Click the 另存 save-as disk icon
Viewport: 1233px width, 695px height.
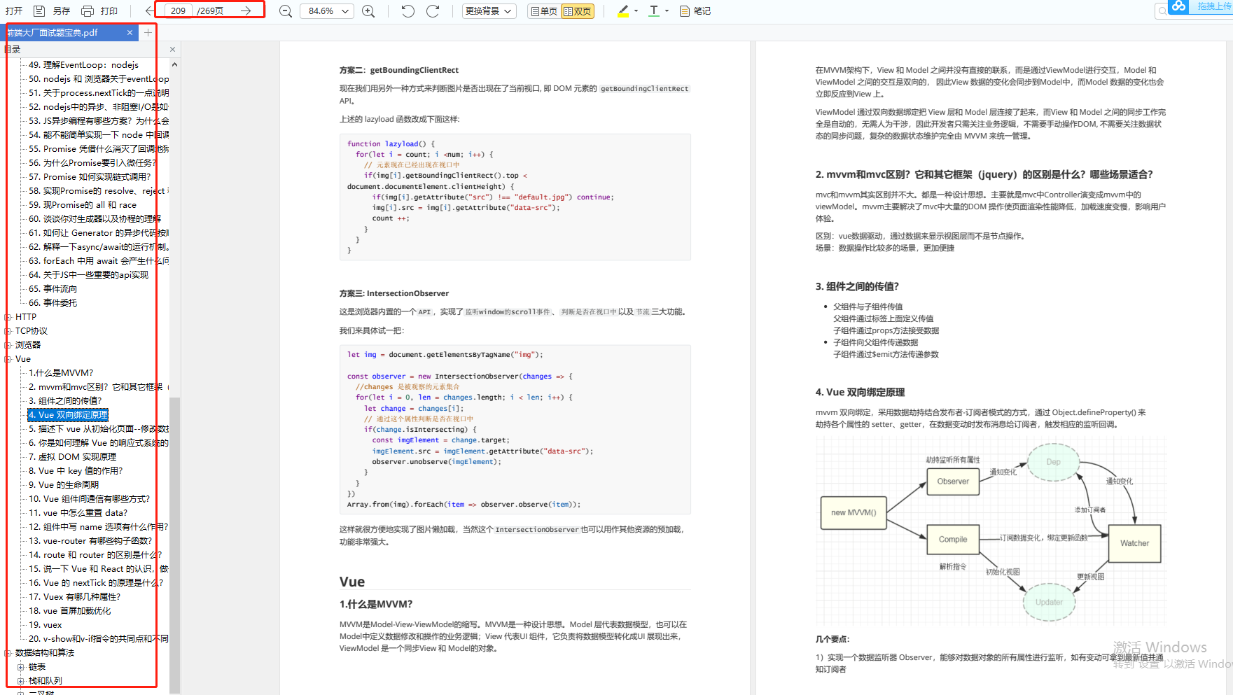click(39, 11)
